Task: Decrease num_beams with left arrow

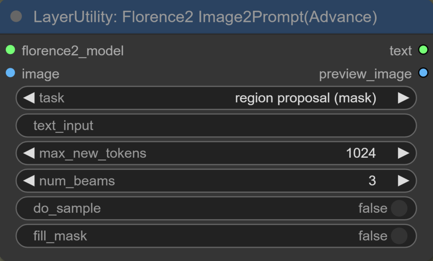Action: tap(28, 181)
